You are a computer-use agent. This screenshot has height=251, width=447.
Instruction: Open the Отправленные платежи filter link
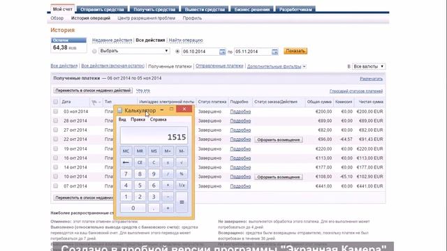coord(219,66)
